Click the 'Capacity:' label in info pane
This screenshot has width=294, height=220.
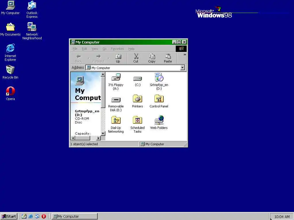click(83, 133)
